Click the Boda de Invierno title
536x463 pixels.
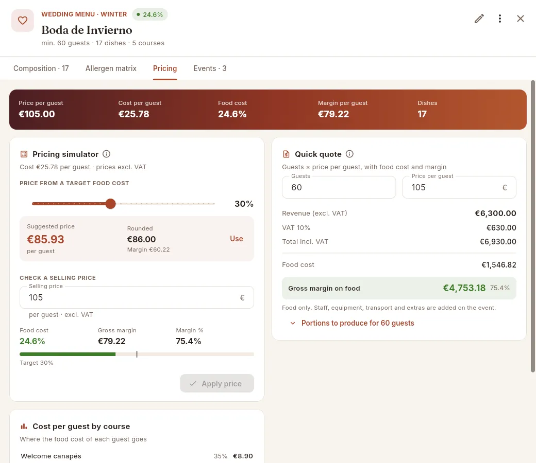pyautogui.click(x=87, y=30)
